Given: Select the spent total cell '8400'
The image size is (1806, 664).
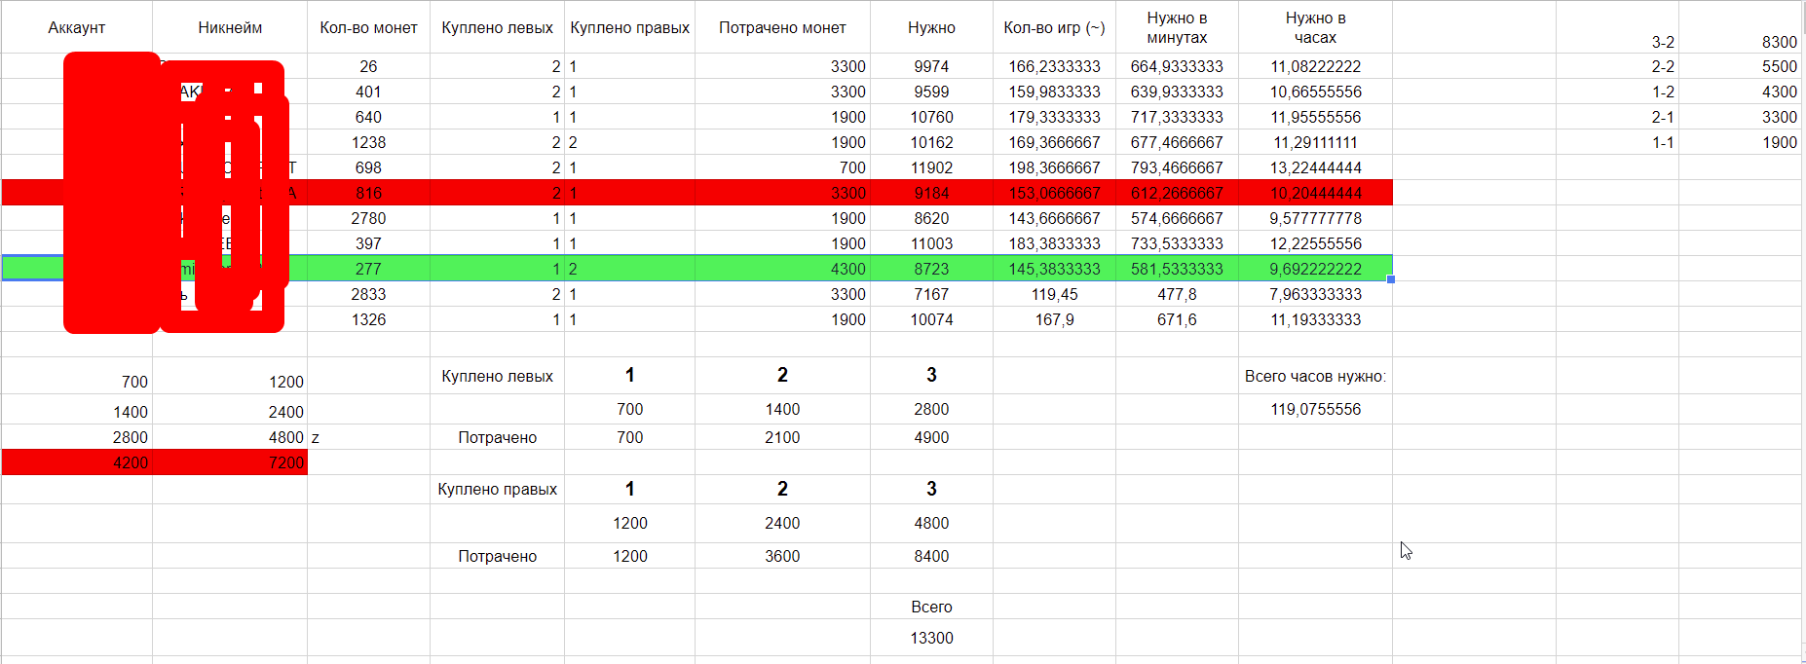Looking at the screenshot, I should 931,556.
